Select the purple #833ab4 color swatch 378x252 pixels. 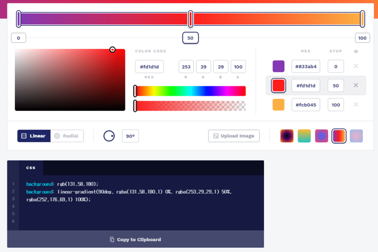278,66
